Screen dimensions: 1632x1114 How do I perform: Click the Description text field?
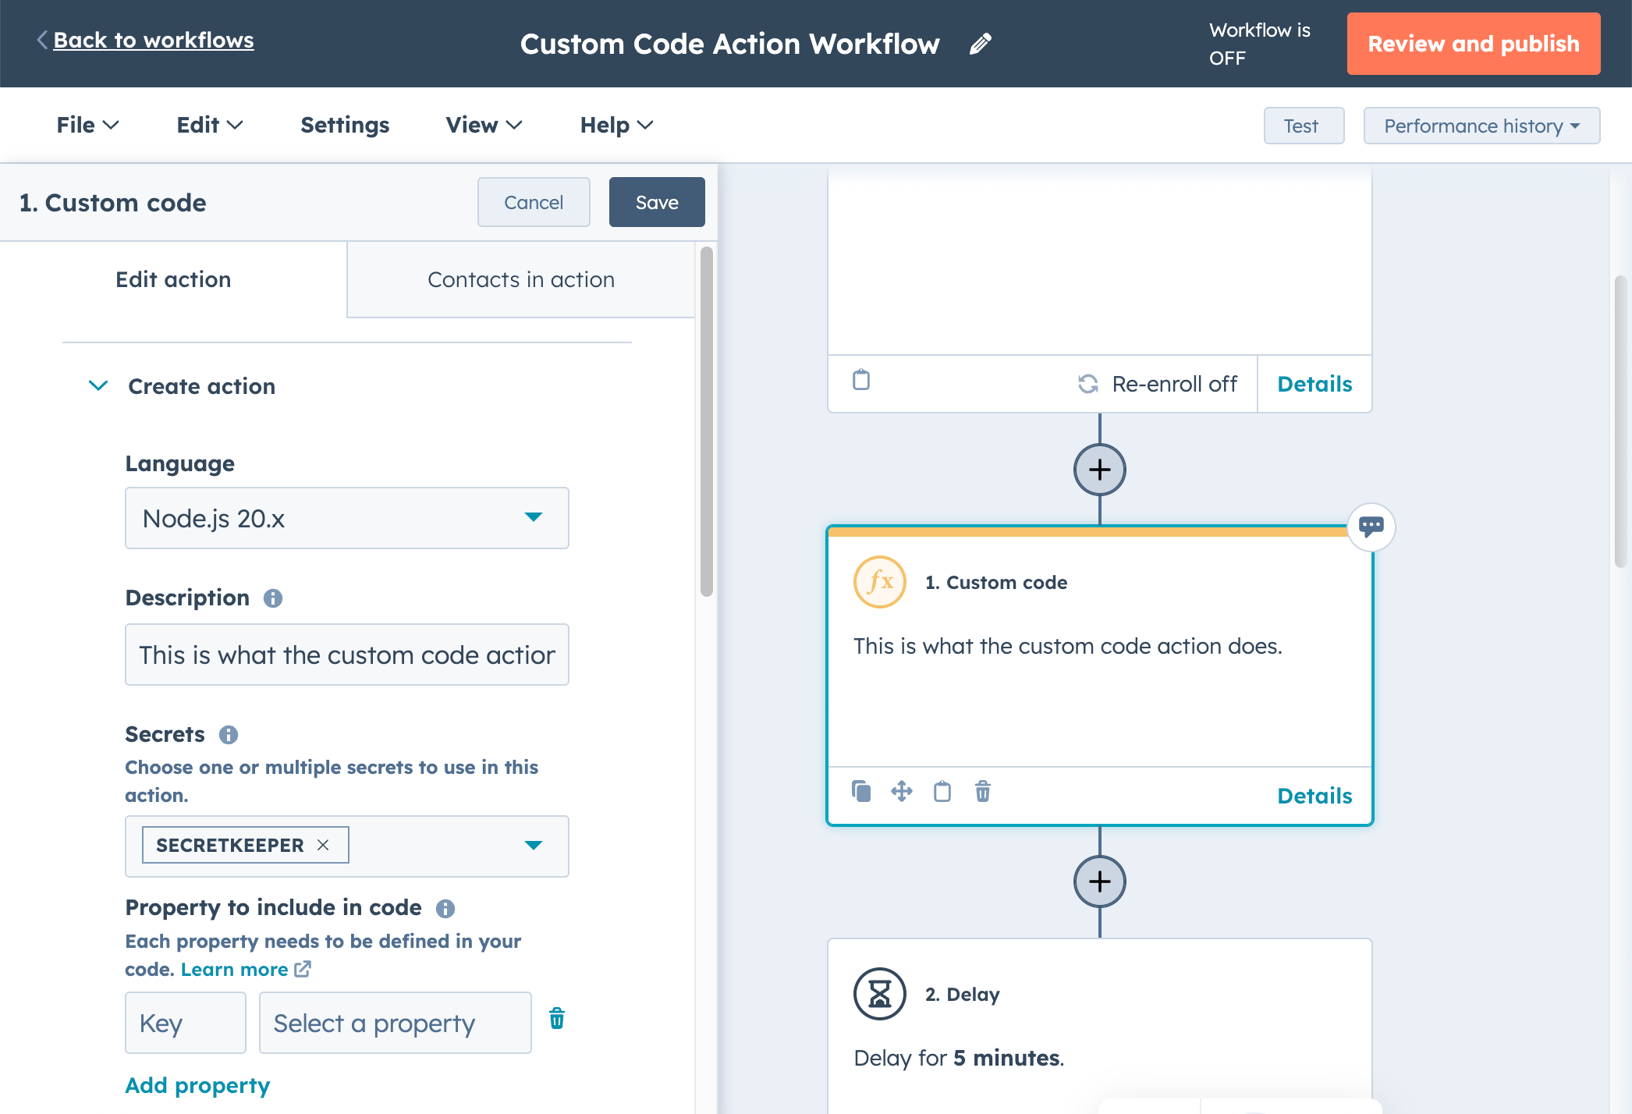[346, 655]
